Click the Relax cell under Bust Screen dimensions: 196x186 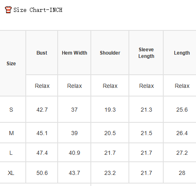(42, 86)
